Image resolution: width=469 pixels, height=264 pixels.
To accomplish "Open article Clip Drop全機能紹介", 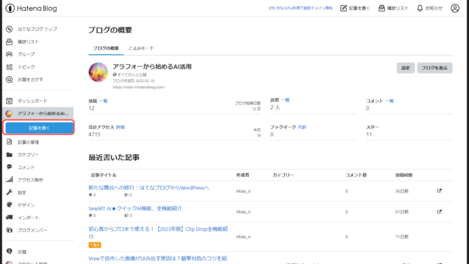I will click(x=158, y=232).
